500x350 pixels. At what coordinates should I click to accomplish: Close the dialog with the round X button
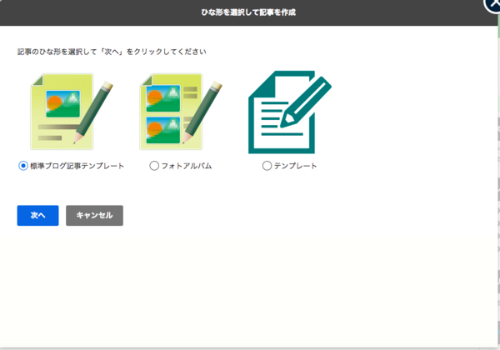click(493, 4)
